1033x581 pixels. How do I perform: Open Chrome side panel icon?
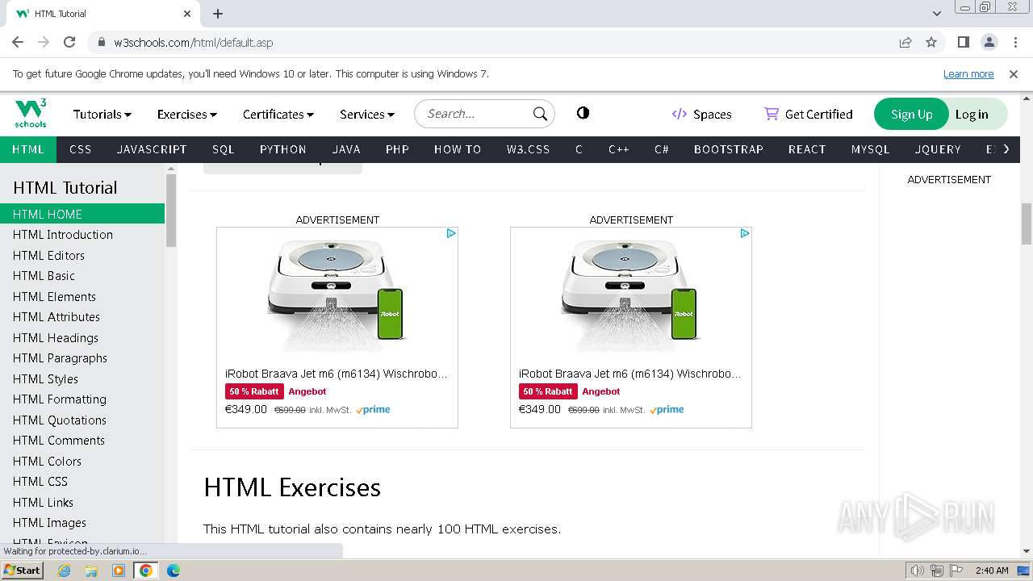click(963, 42)
